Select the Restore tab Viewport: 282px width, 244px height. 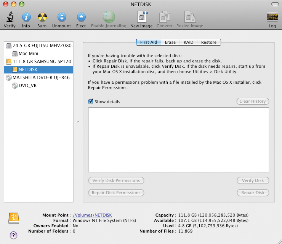click(209, 42)
